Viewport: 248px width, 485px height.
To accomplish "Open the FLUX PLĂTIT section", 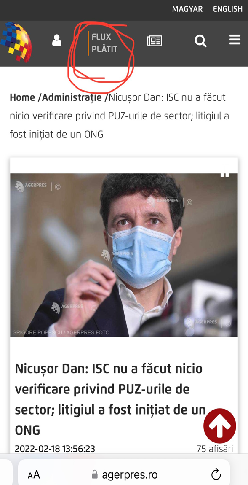I will tap(104, 43).
